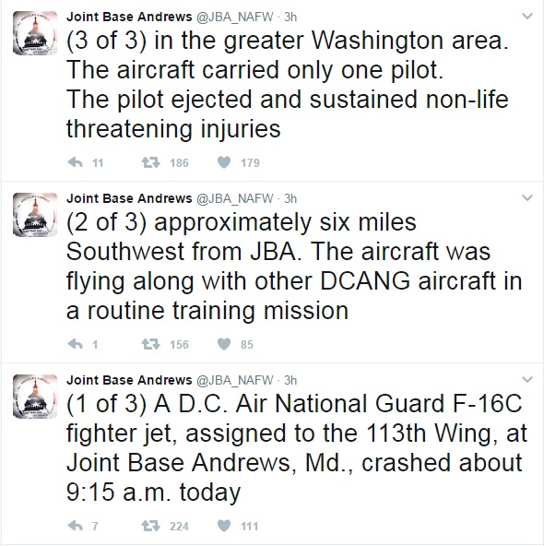
Task: Open the 3h timestamp on (1 of 3) tweet
Action: point(290,380)
